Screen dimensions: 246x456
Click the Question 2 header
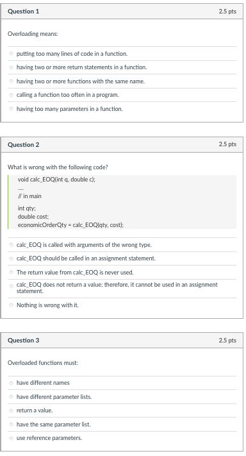click(122, 144)
